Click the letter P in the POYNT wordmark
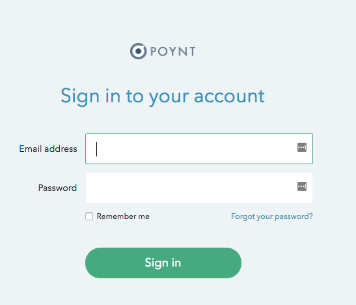The width and height of the screenshot is (356, 305). (x=153, y=51)
